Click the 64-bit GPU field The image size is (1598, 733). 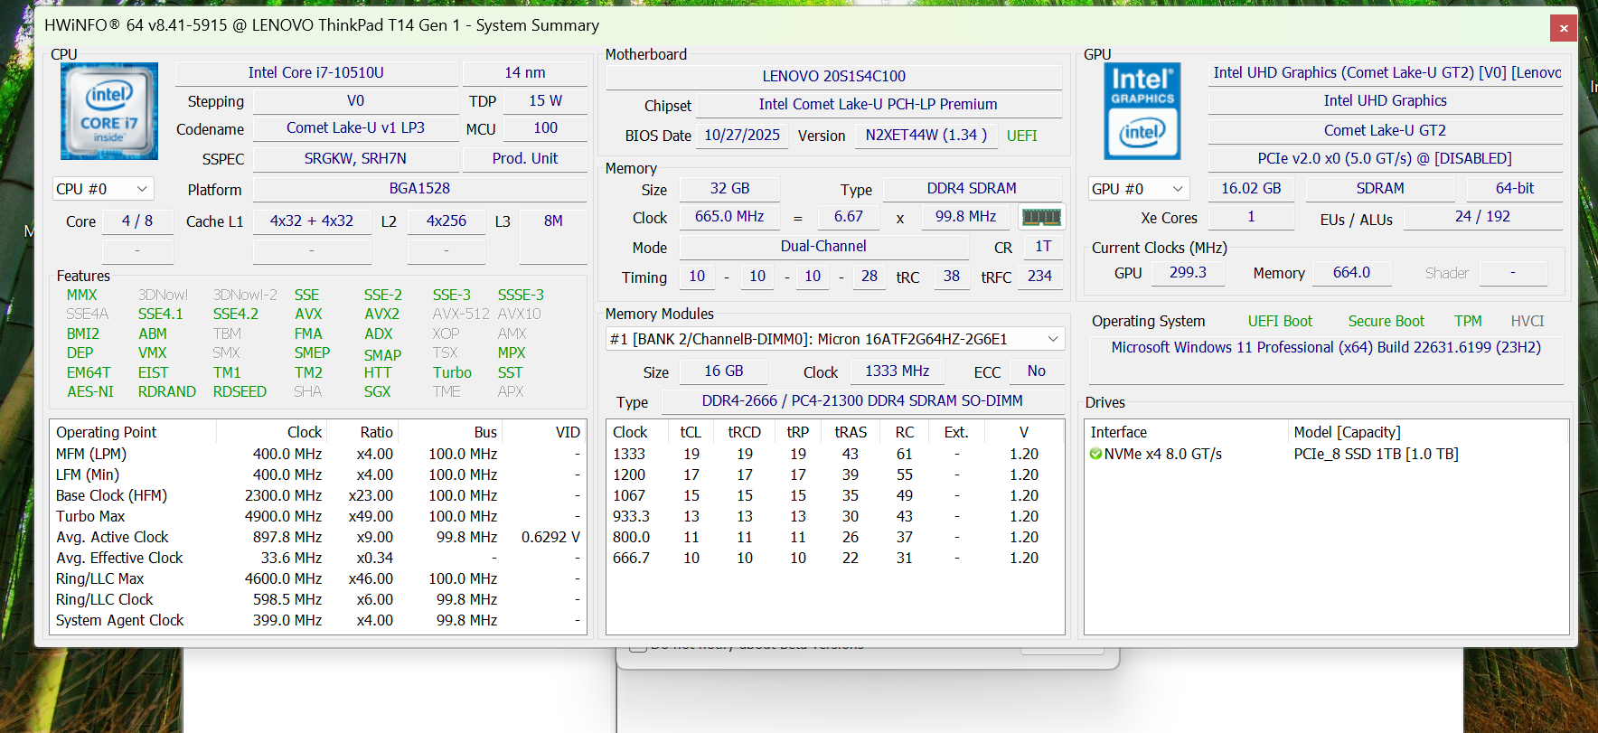[1515, 188]
